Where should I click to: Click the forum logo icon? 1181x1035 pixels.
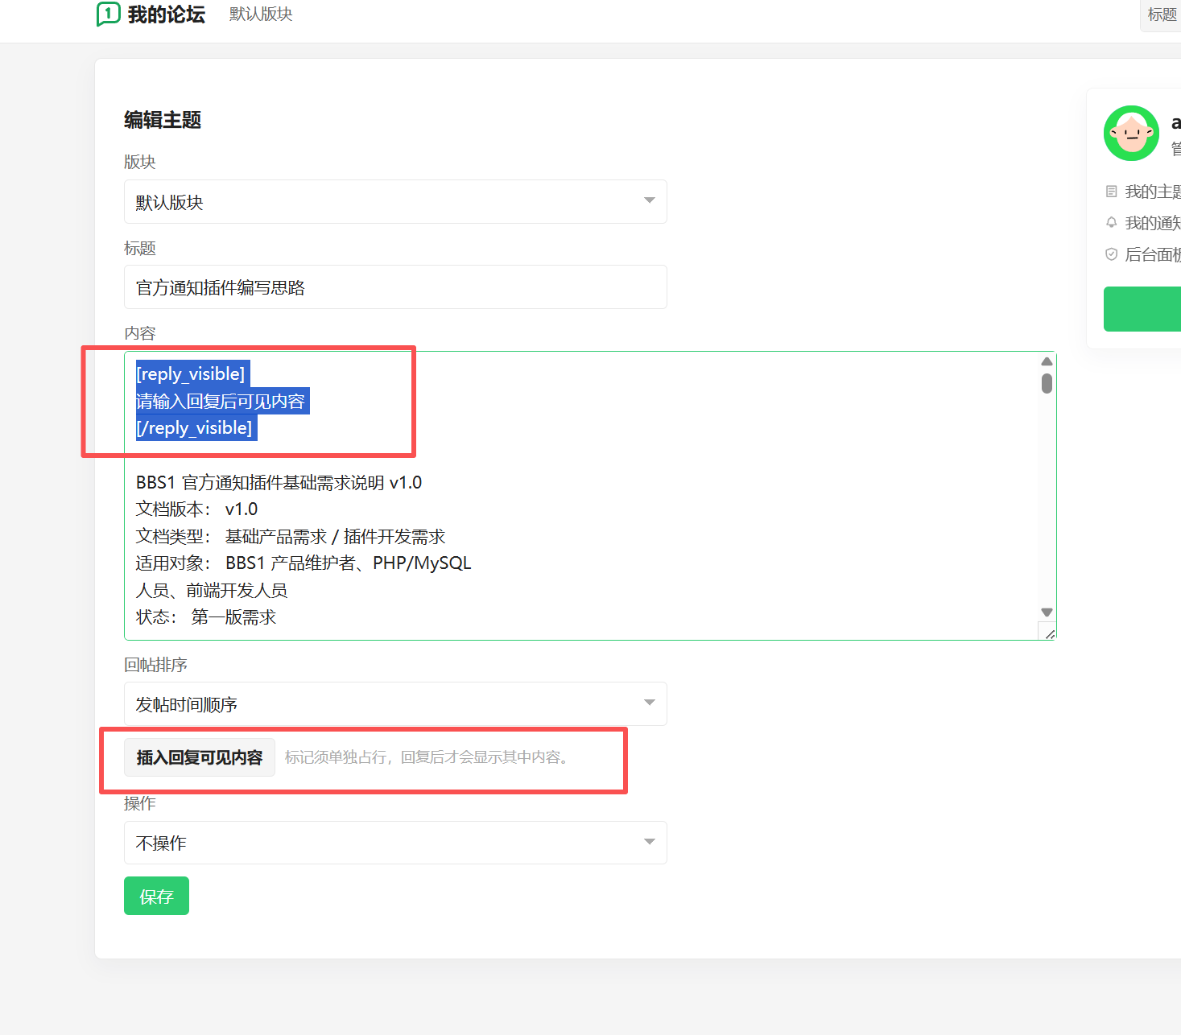tap(108, 14)
